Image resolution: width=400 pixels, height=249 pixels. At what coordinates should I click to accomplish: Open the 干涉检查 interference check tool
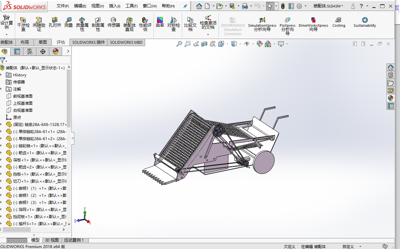coord(23,24)
